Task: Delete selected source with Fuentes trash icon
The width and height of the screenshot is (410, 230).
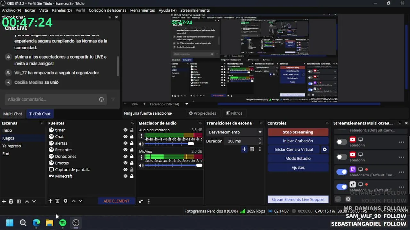Action: pyautogui.click(x=57, y=201)
